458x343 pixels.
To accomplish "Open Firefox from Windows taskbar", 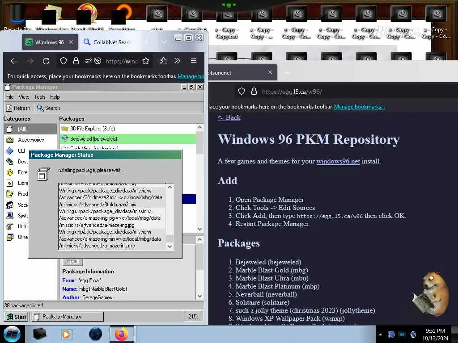I will coord(122,334).
